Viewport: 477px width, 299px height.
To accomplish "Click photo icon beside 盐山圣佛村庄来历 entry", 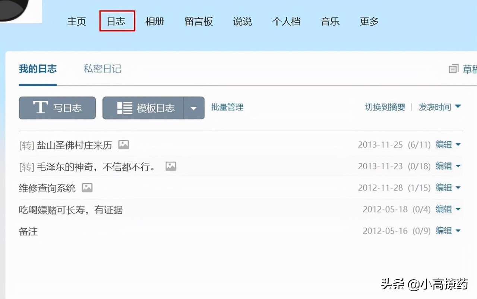I will click(123, 144).
